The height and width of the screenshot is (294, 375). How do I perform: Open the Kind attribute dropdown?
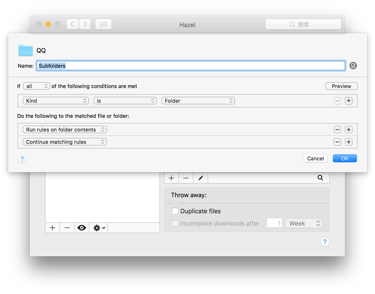pos(56,101)
